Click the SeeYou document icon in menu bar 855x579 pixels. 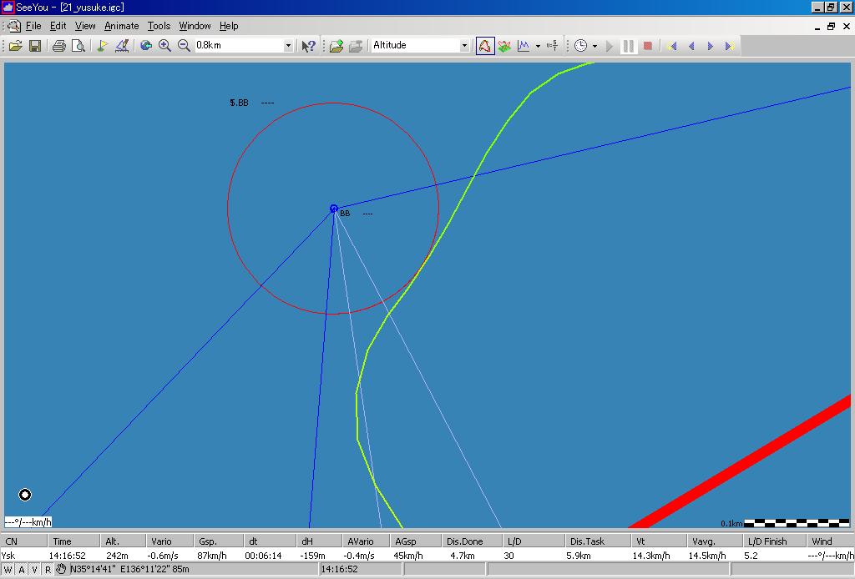coord(13,26)
